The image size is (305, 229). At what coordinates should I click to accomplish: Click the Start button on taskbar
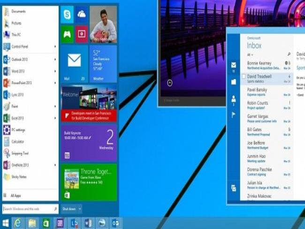pyautogui.click(x=6, y=223)
